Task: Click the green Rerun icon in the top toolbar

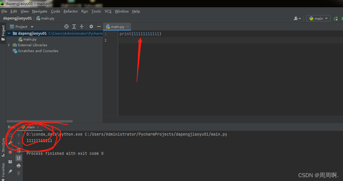Action: click(x=336, y=19)
